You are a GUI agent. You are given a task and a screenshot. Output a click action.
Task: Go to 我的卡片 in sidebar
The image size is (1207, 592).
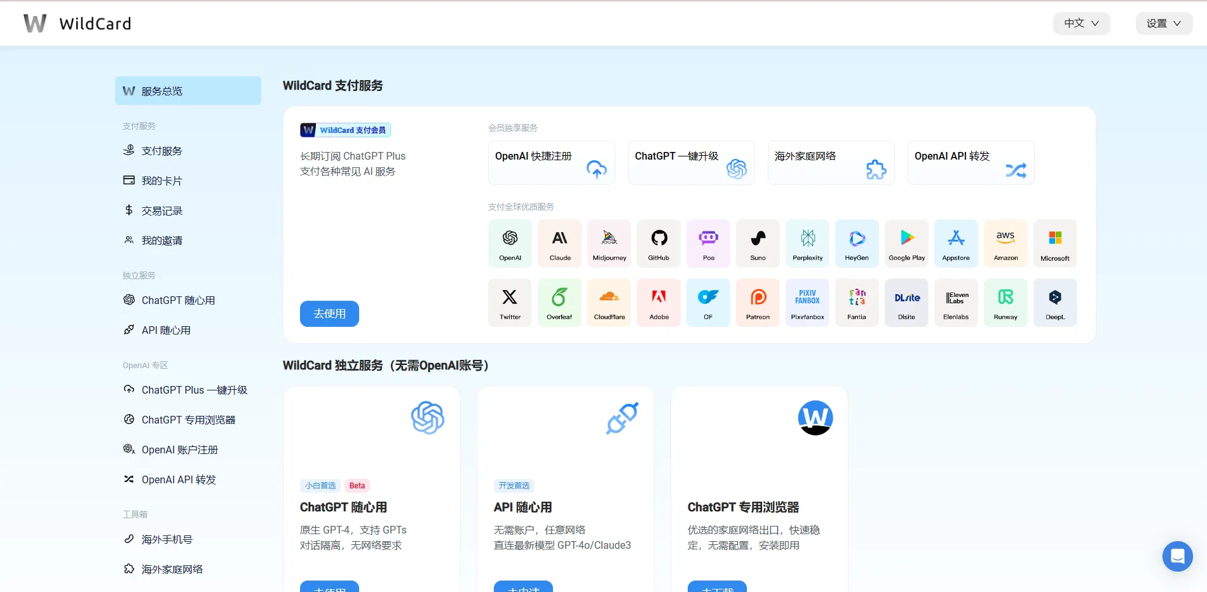188,181
